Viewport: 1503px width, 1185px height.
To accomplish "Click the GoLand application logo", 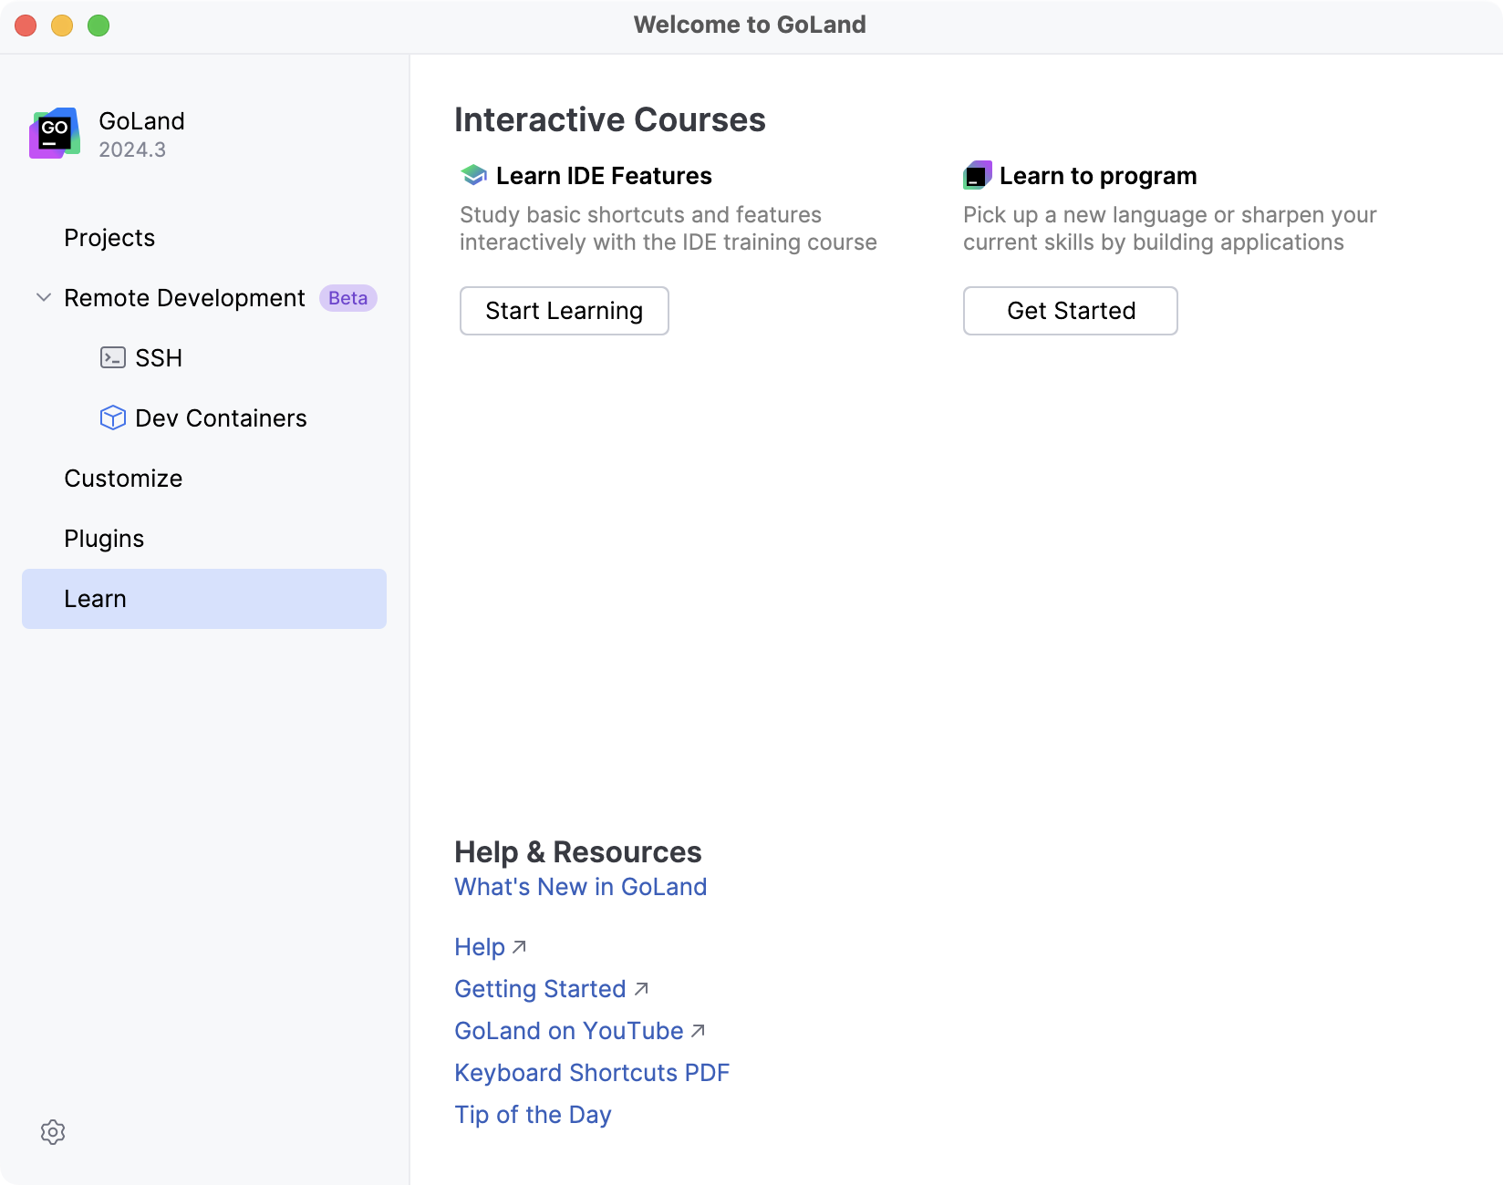I will (53, 133).
